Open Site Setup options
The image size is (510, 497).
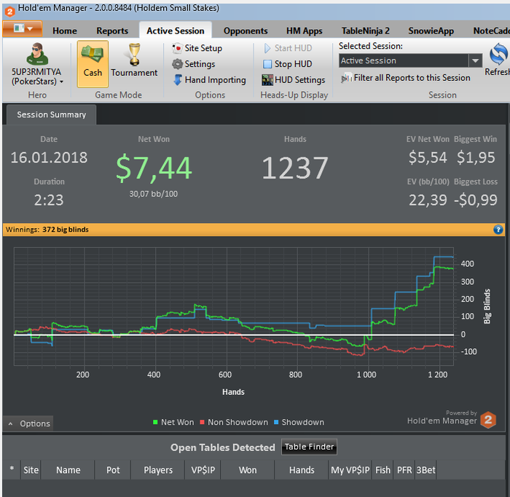197,48
